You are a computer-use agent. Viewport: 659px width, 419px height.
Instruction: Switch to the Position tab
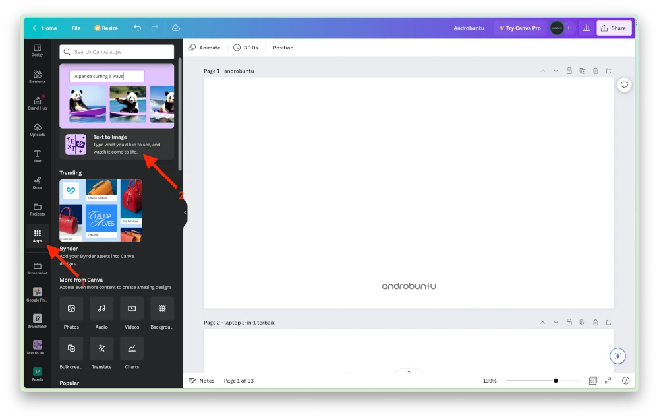tap(283, 47)
